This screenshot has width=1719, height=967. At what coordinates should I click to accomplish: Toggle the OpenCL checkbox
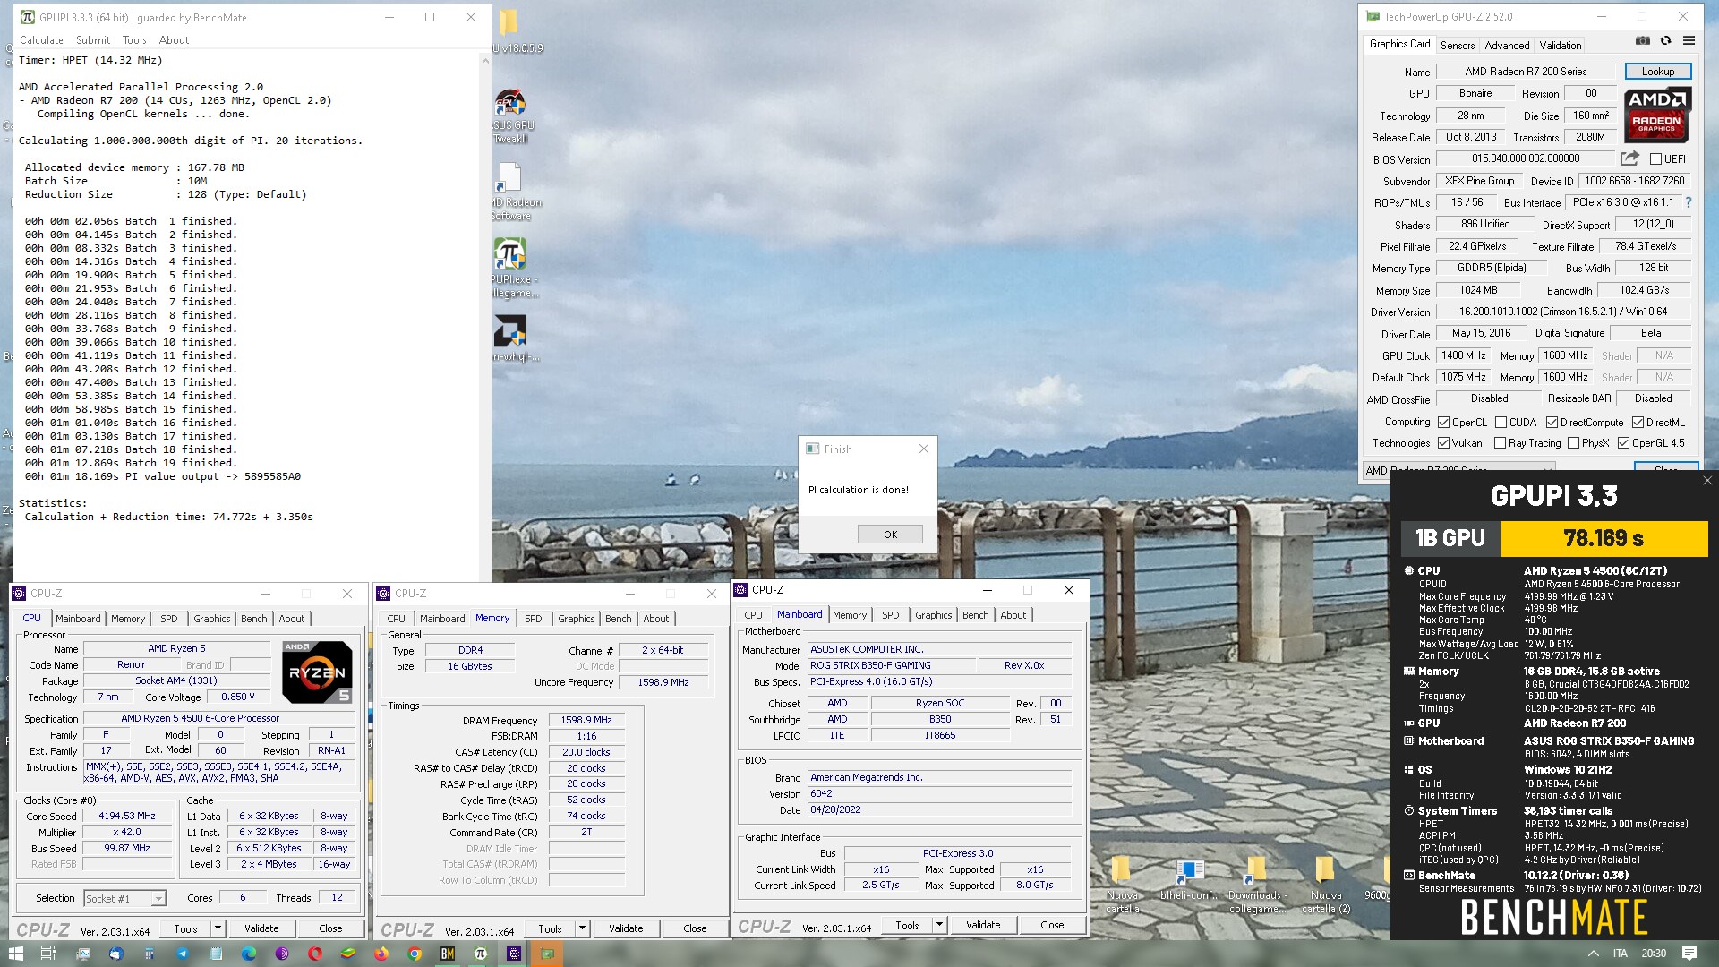[1443, 423]
